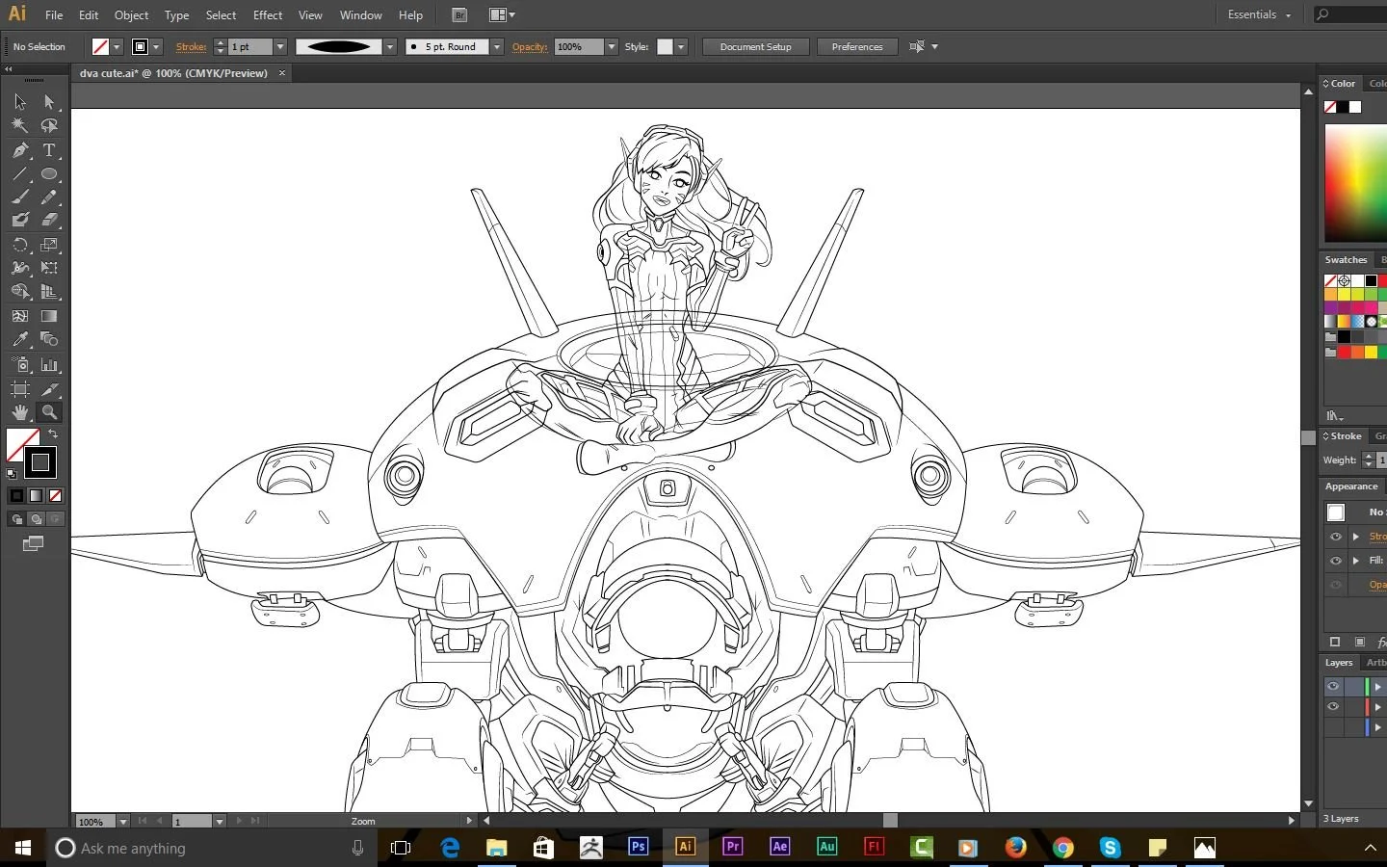This screenshot has height=867, width=1387.
Task: Toggle visibility of the second layer
Action: [x=1333, y=706]
